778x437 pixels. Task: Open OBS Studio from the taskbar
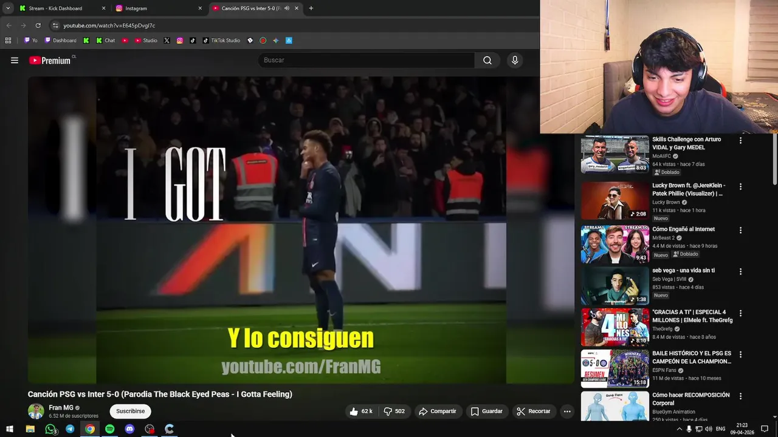[150, 429]
